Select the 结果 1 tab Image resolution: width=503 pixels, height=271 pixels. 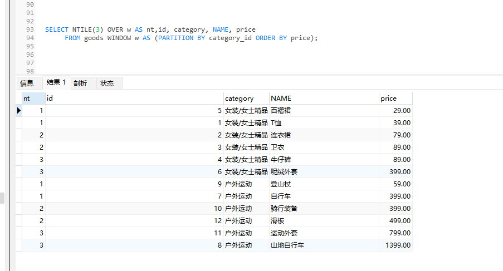pyautogui.click(x=56, y=82)
